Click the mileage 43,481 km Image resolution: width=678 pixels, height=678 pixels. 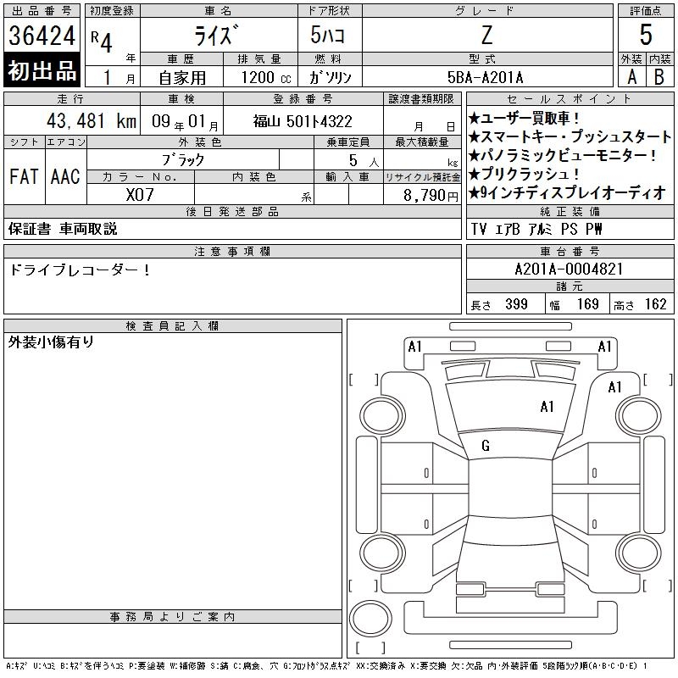tap(92, 121)
